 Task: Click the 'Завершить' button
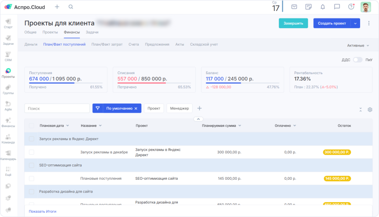(x=293, y=23)
